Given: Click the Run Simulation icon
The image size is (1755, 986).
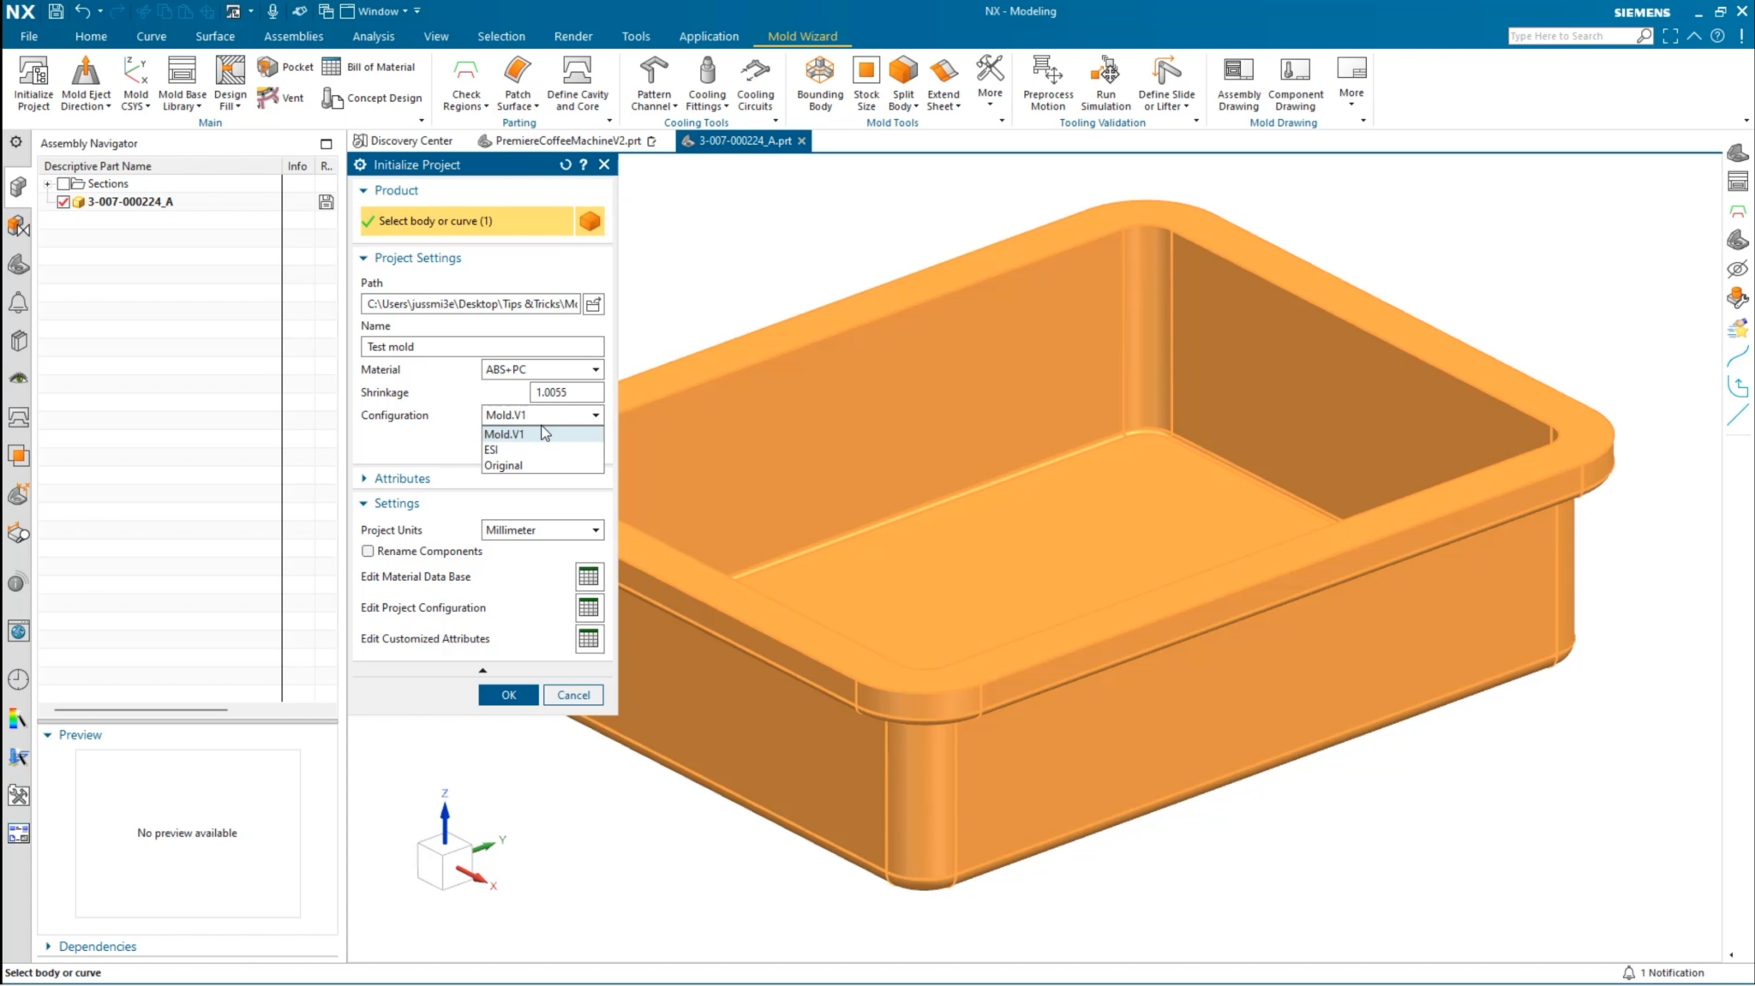Looking at the screenshot, I should point(1105,81).
